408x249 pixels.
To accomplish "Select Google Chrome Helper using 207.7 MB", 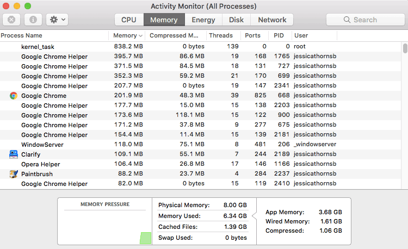I will click(x=200, y=86).
